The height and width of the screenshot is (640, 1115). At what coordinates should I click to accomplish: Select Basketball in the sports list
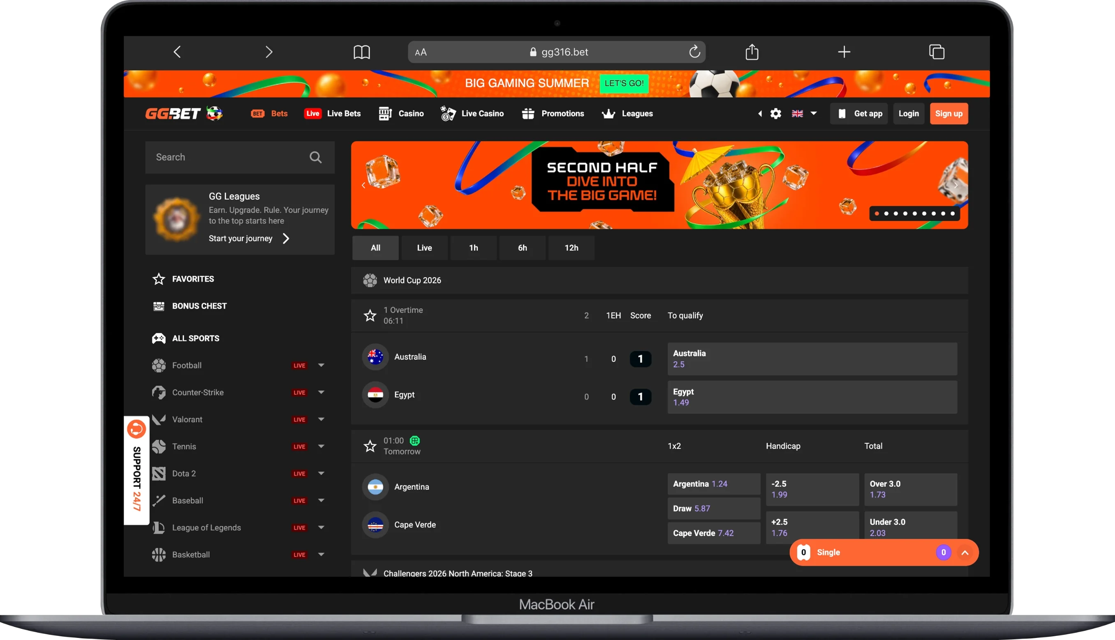(x=190, y=554)
